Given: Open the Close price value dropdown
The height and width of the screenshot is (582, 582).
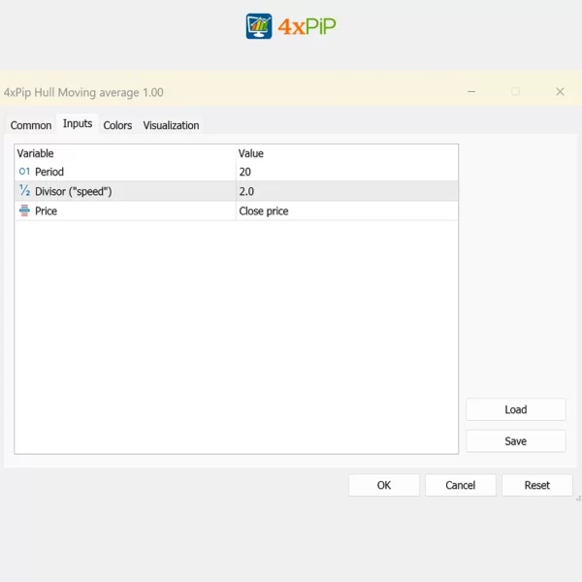Looking at the screenshot, I should [346, 210].
